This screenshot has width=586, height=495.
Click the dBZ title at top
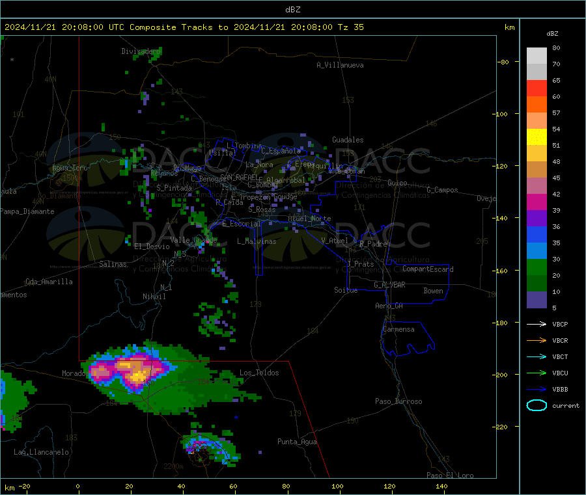tap(292, 10)
